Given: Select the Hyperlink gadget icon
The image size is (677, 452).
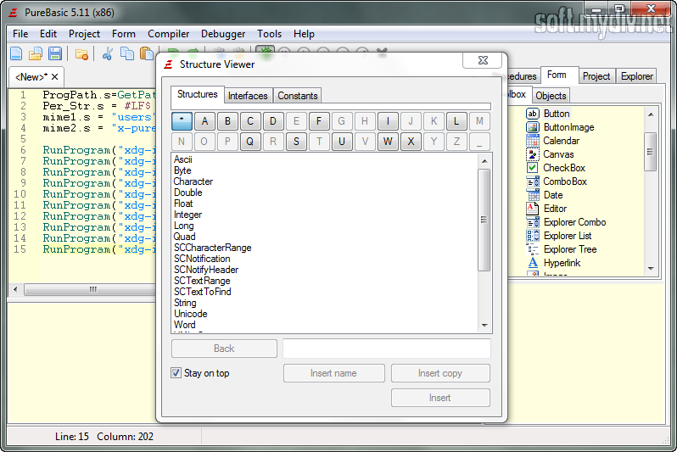Looking at the screenshot, I should pyautogui.click(x=533, y=263).
